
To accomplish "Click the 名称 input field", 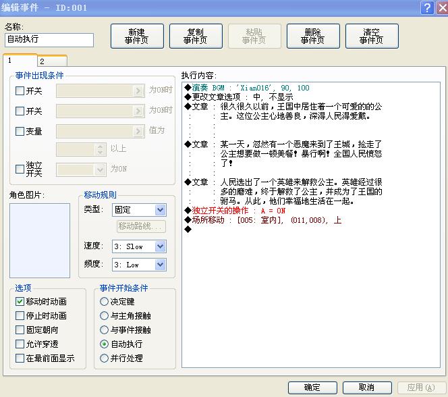I will click(x=49, y=39).
